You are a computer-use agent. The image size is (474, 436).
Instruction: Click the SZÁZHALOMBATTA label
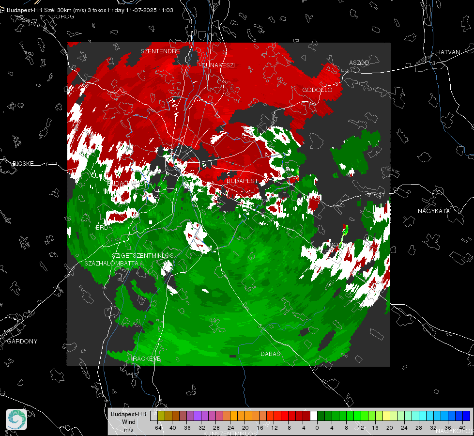pyautogui.click(x=111, y=263)
